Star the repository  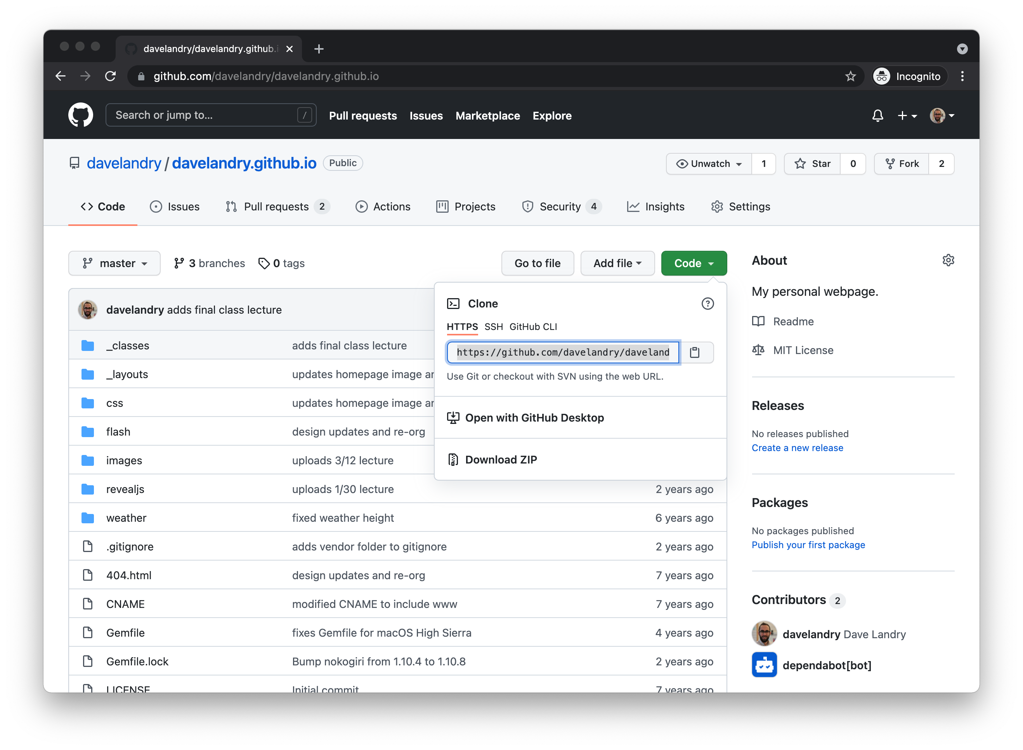812,163
